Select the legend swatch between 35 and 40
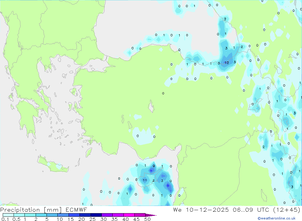The width and height of the screenshot is (302, 221). 118,215
